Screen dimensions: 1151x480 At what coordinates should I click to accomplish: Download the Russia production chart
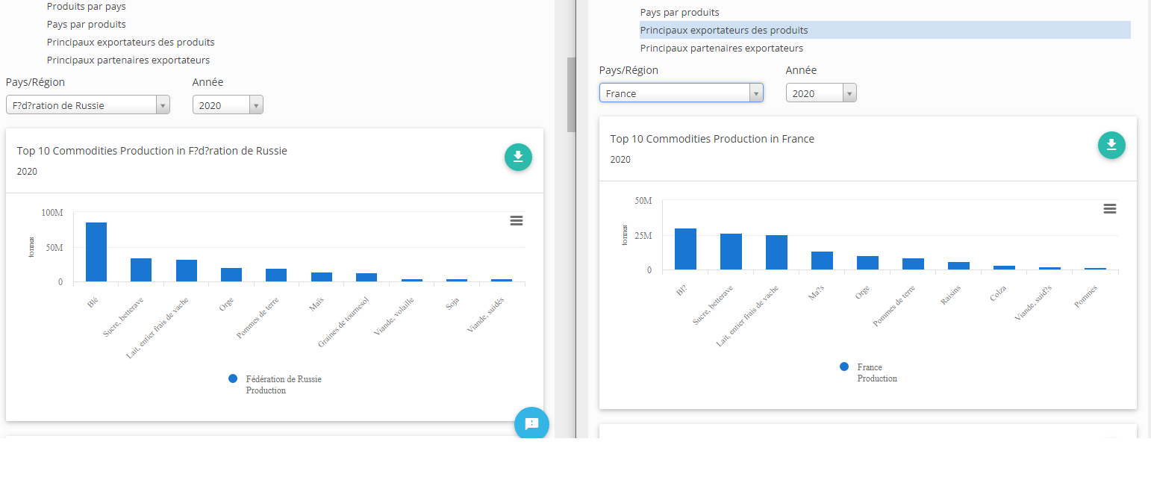click(x=518, y=157)
